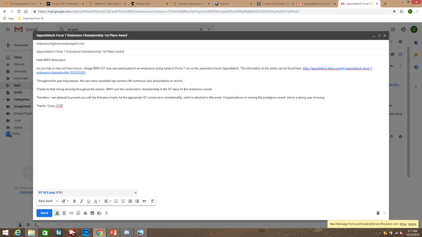
Task: Open Imported From IE bookmarks folder
Action: tap(31, 18)
